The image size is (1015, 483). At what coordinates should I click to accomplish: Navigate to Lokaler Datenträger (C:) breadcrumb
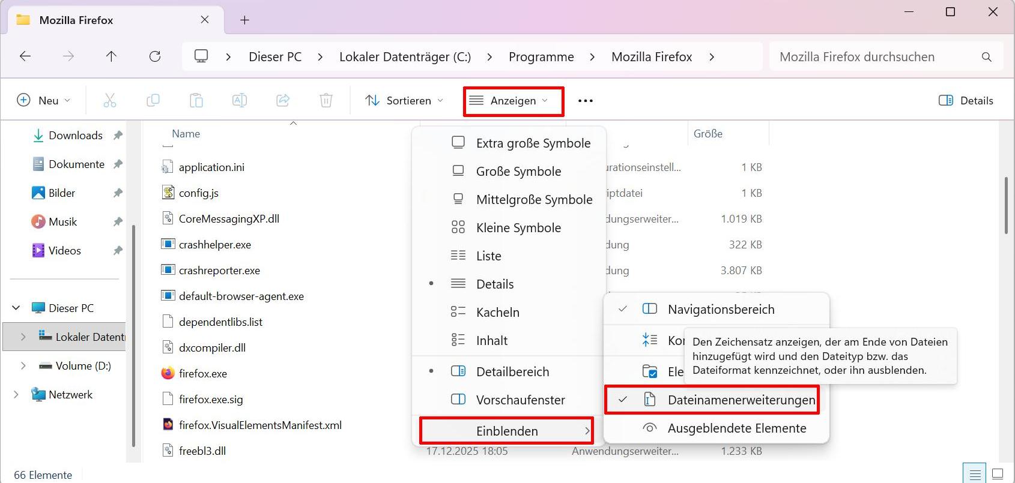405,57
